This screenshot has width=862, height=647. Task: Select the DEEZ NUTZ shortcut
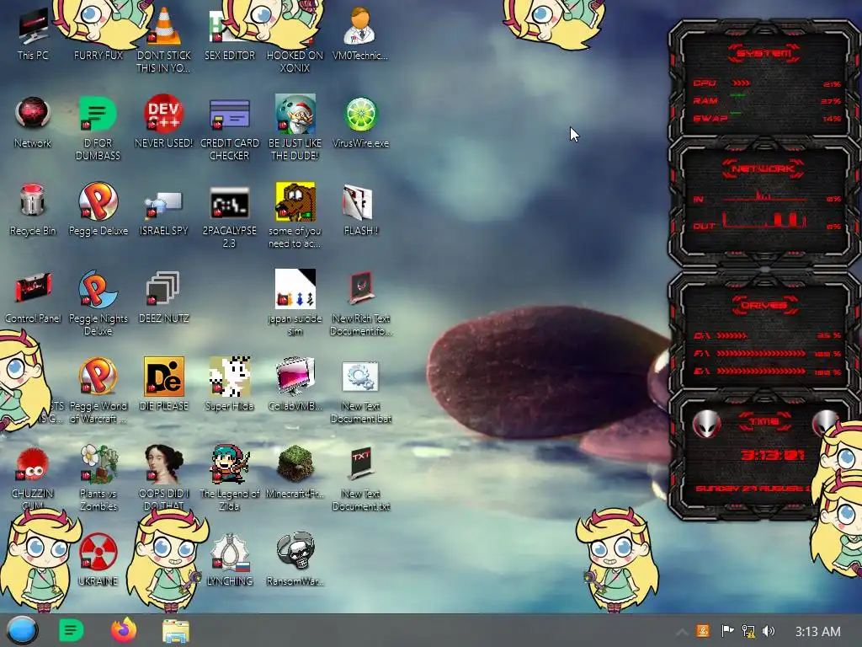163,297
